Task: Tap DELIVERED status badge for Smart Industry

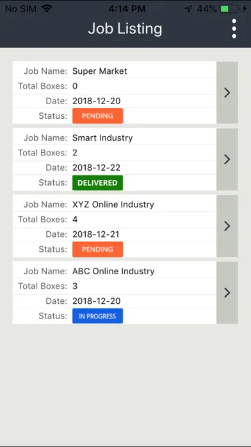Action: [x=97, y=183]
